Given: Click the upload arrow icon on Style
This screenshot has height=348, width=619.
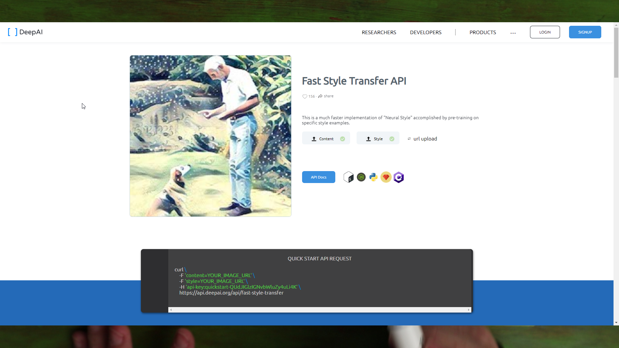Looking at the screenshot, I should point(368,139).
